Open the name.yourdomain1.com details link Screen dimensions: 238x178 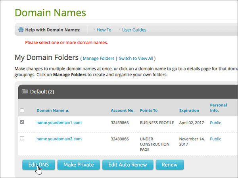pos(59,123)
